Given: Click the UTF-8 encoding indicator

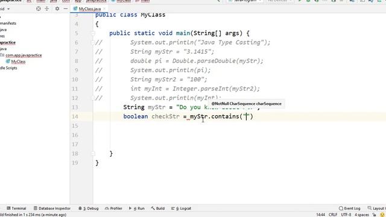Looking at the screenshot, I should pyautogui.click(x=346, y=215).
